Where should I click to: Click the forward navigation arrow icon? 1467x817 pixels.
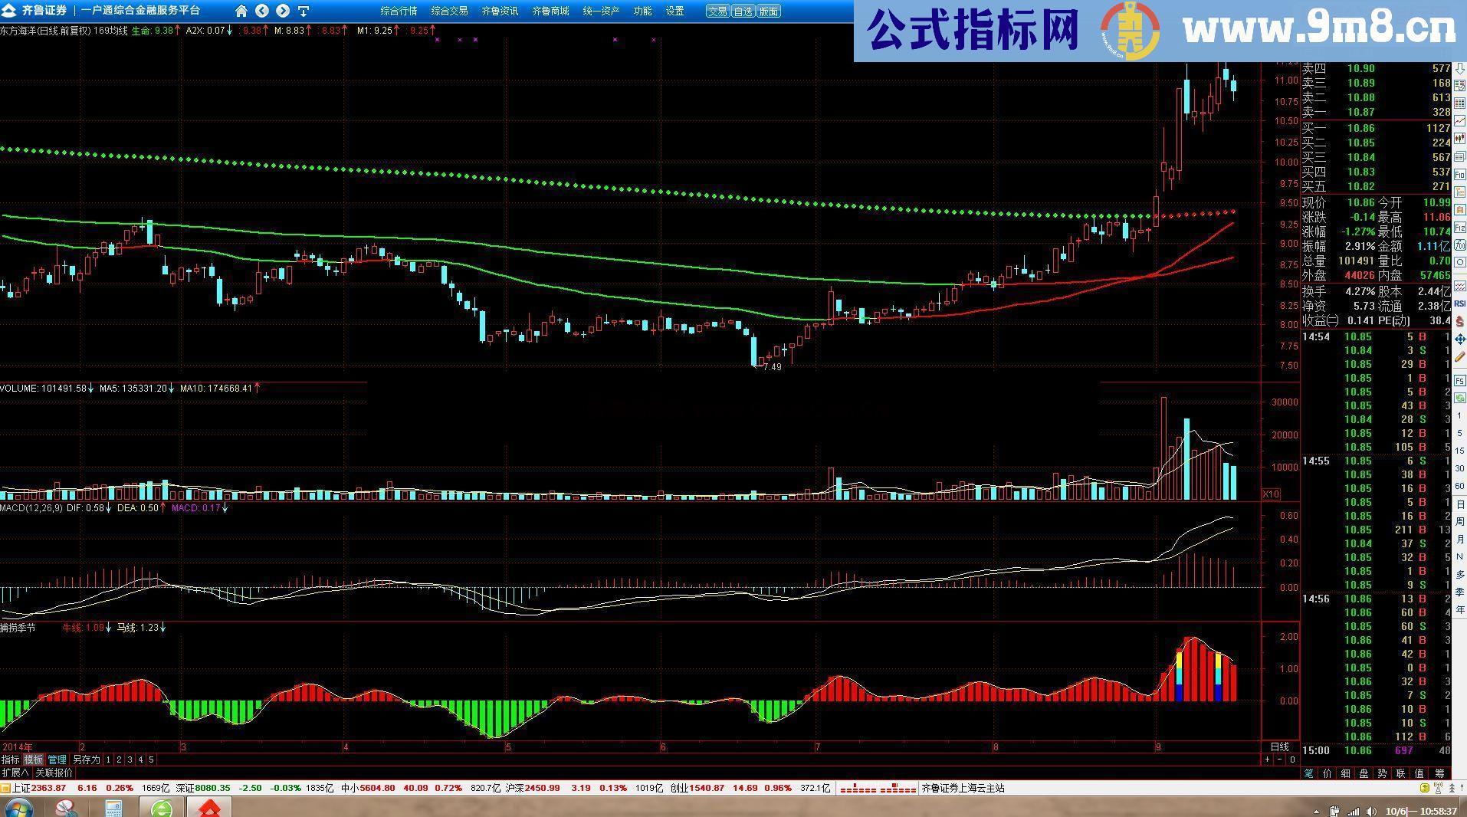[x=282, y=11]
